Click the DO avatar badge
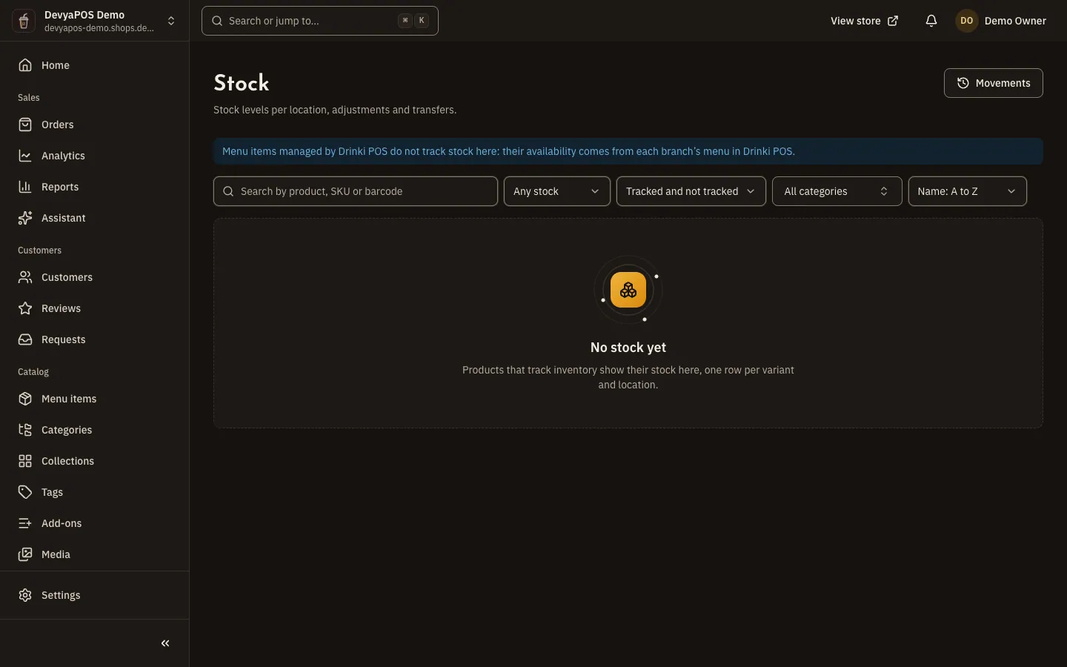The image size is (1067, 667). pos(967,21)
